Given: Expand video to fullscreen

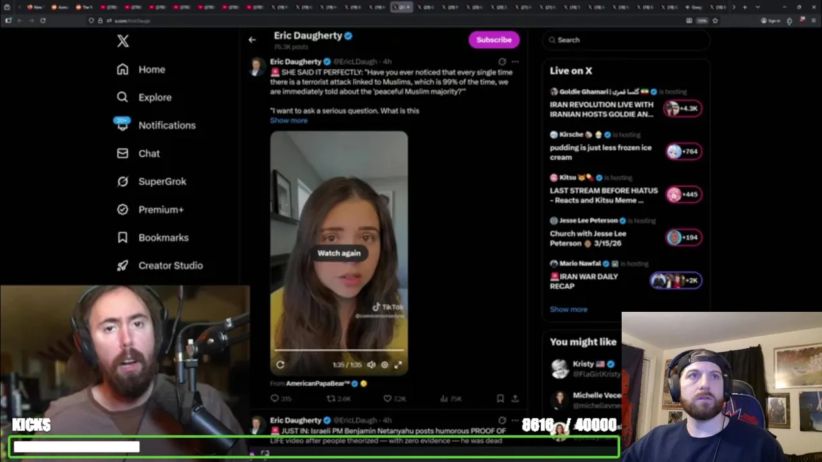Looking at the screenshot, I should pos(398,364).
